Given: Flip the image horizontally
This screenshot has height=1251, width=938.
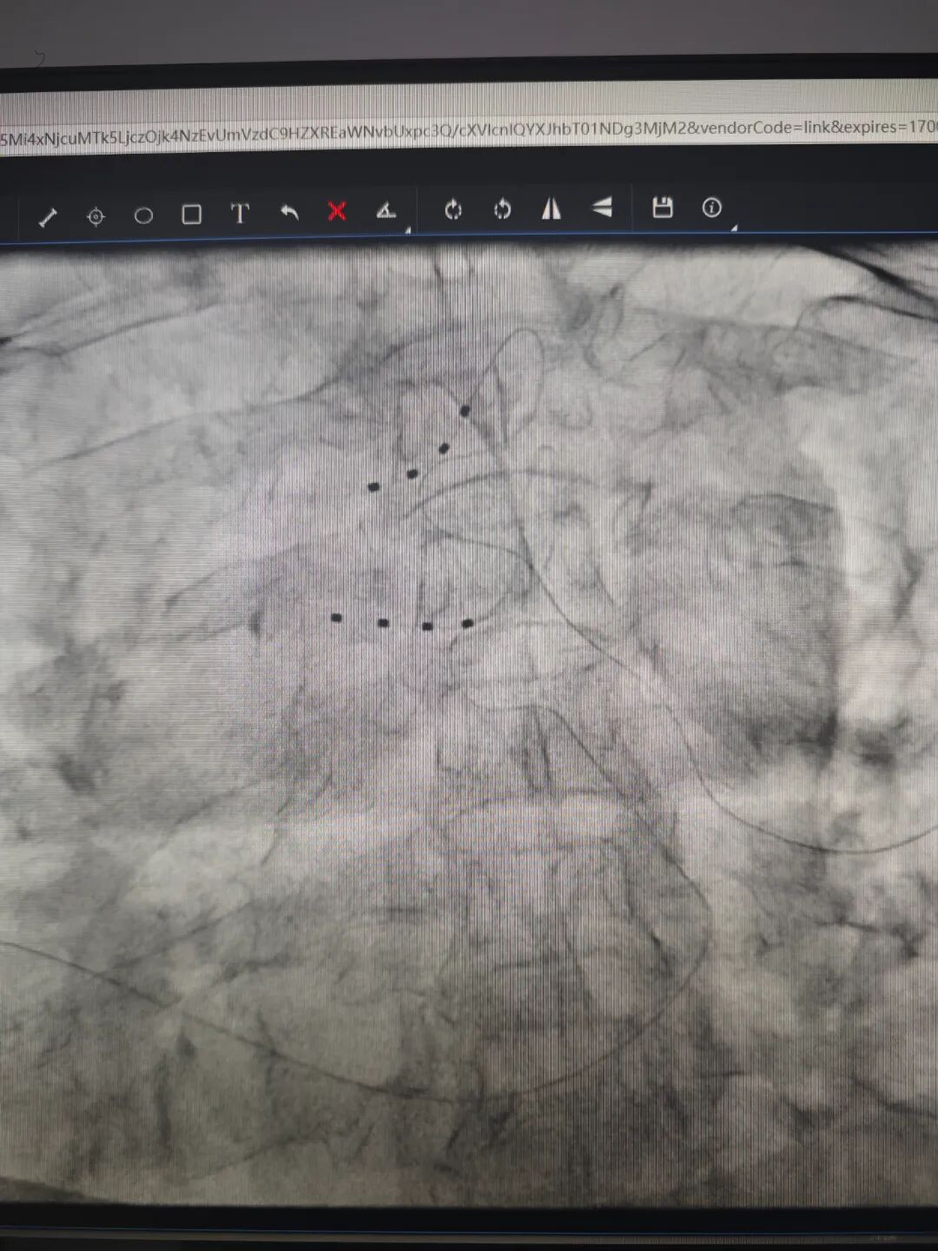Looking at the screenshot, I should click(552, 208).
